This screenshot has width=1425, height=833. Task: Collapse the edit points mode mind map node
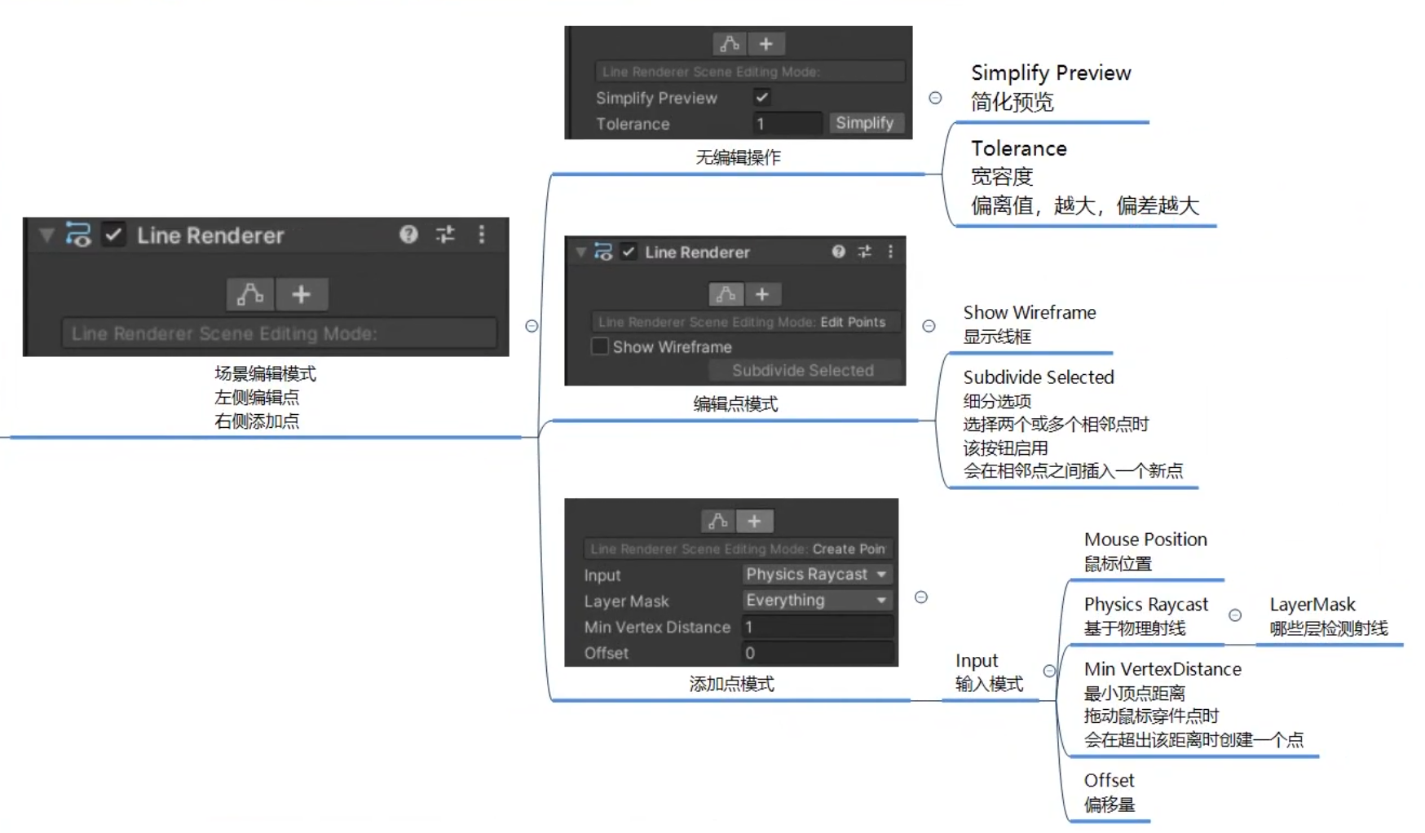pos(929,326)
